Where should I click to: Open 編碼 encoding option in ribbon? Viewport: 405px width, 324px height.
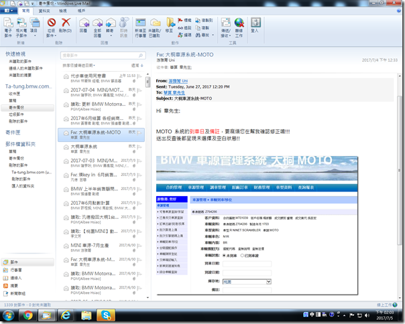click(x=184, y=35)
